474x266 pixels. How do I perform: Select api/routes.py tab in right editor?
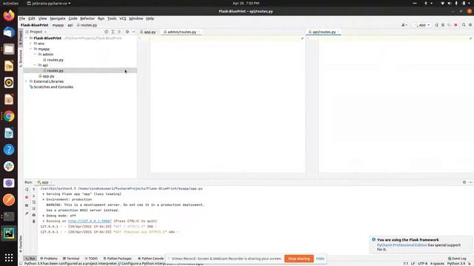[324, 32]
